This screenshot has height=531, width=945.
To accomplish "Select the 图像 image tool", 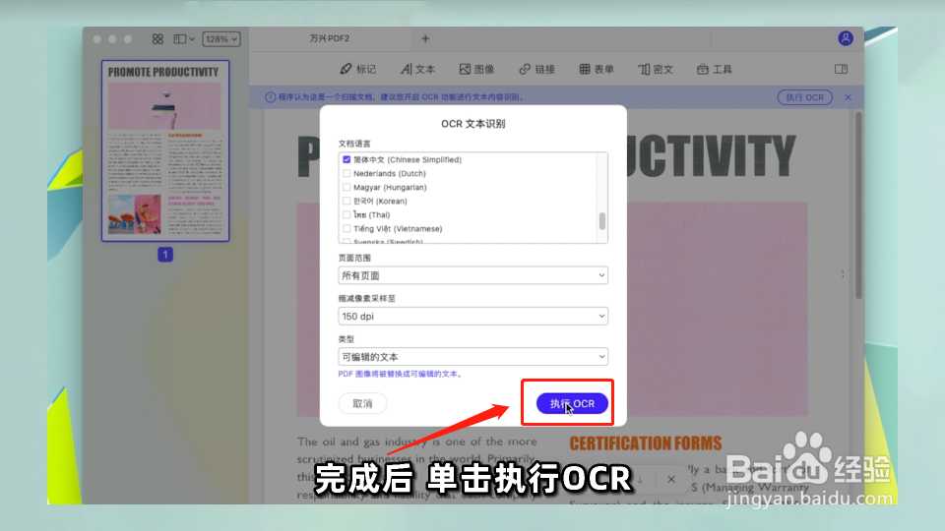I will [476, 69].
